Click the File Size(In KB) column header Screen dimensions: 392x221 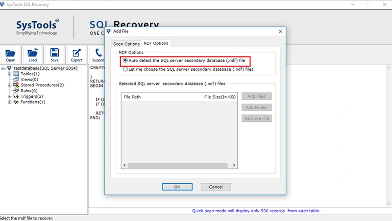click(220, 97)
